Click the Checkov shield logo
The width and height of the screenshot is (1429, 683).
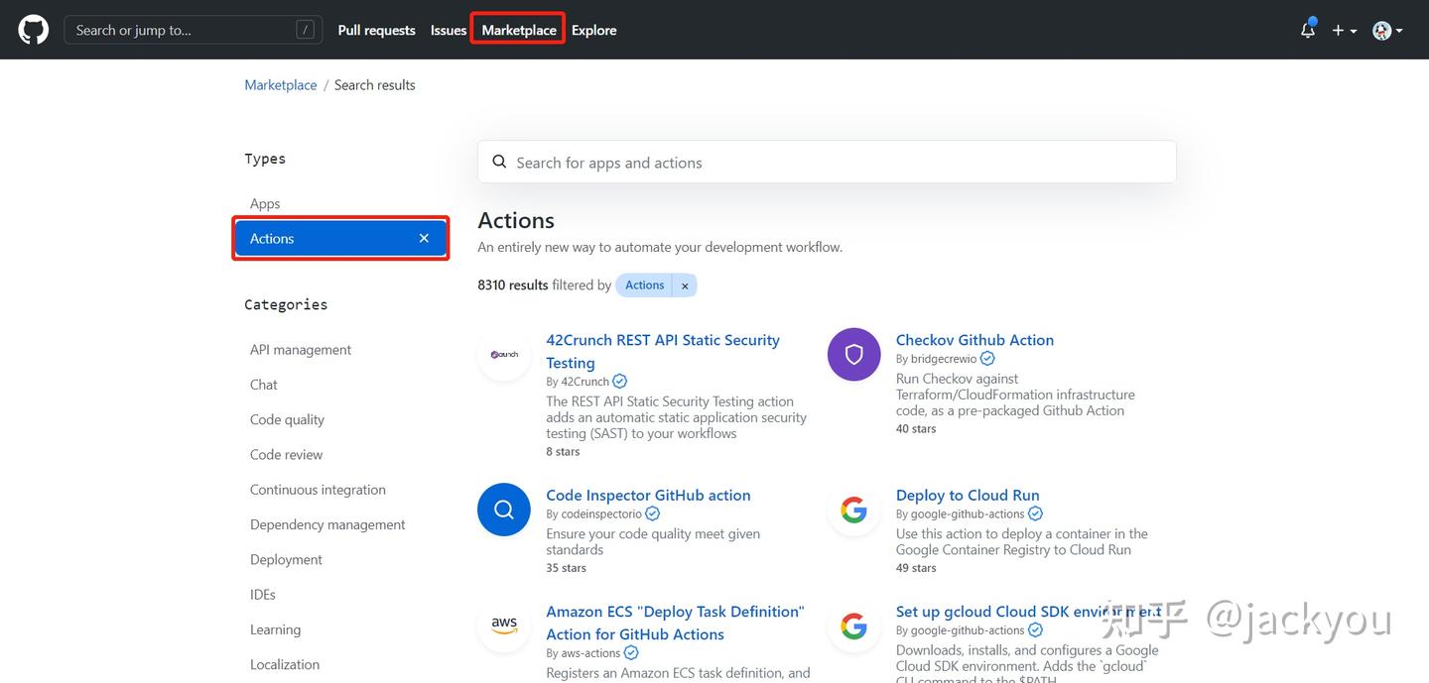853,354
